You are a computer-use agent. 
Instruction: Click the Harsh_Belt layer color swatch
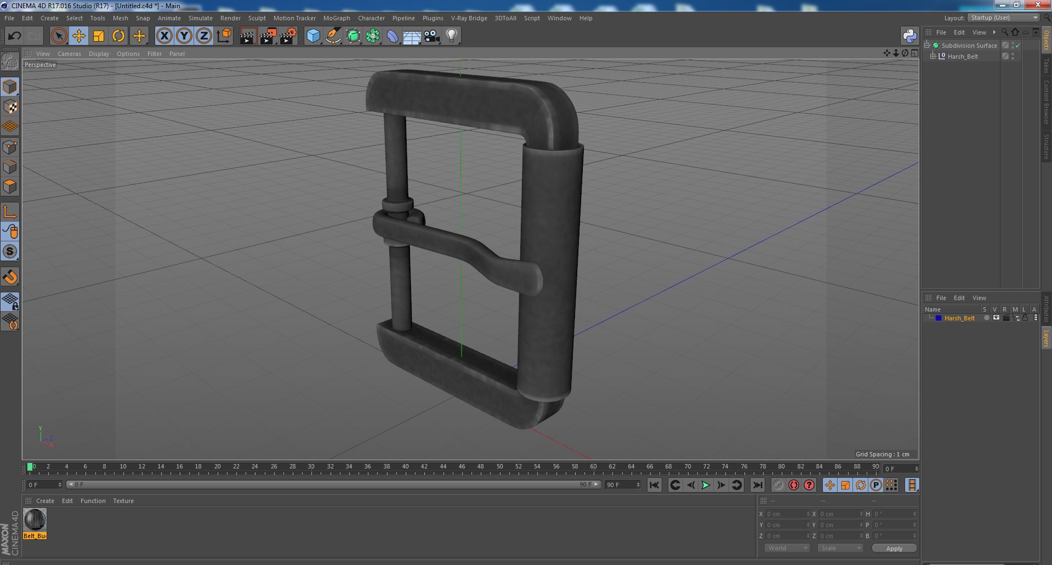pos(939,318)
